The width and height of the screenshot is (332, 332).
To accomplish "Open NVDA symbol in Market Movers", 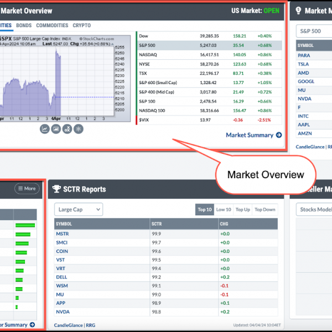I will point(304,99).
